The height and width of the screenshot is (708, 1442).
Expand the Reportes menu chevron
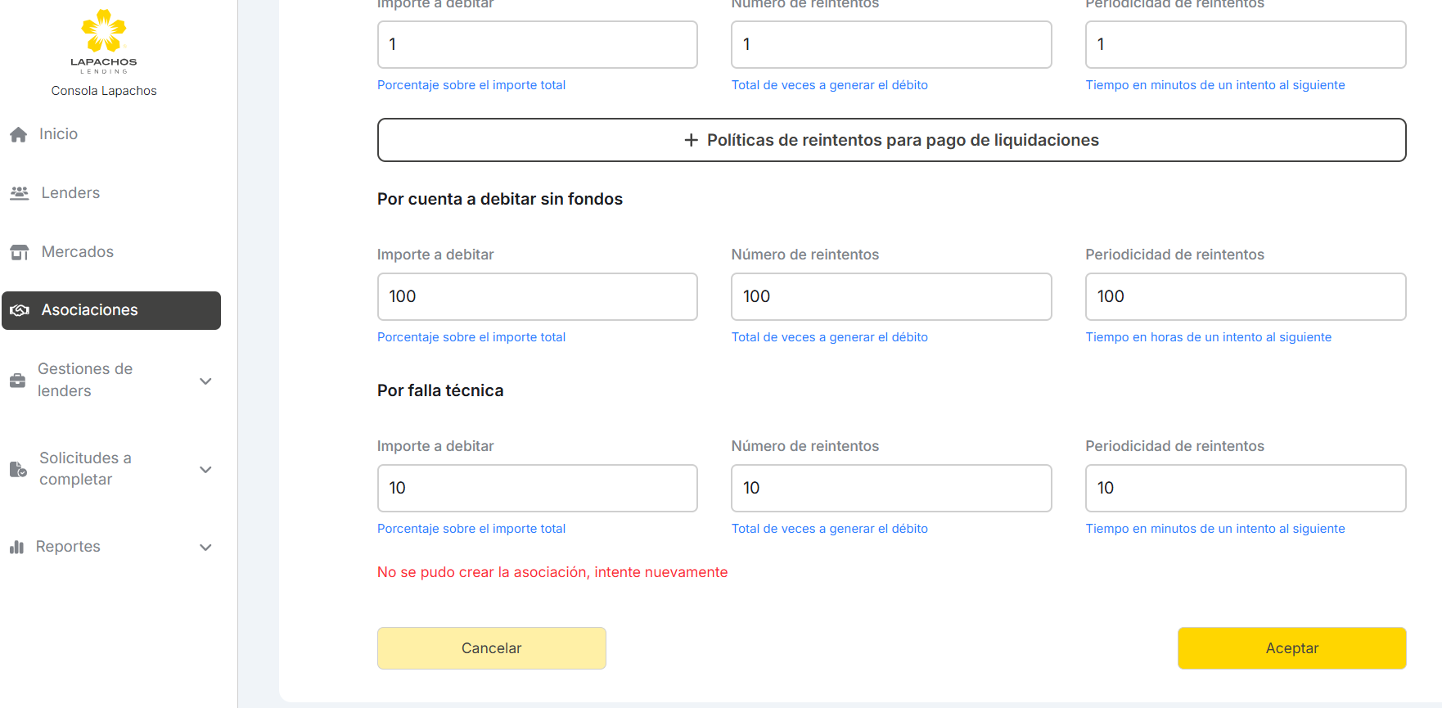(205, 547)
